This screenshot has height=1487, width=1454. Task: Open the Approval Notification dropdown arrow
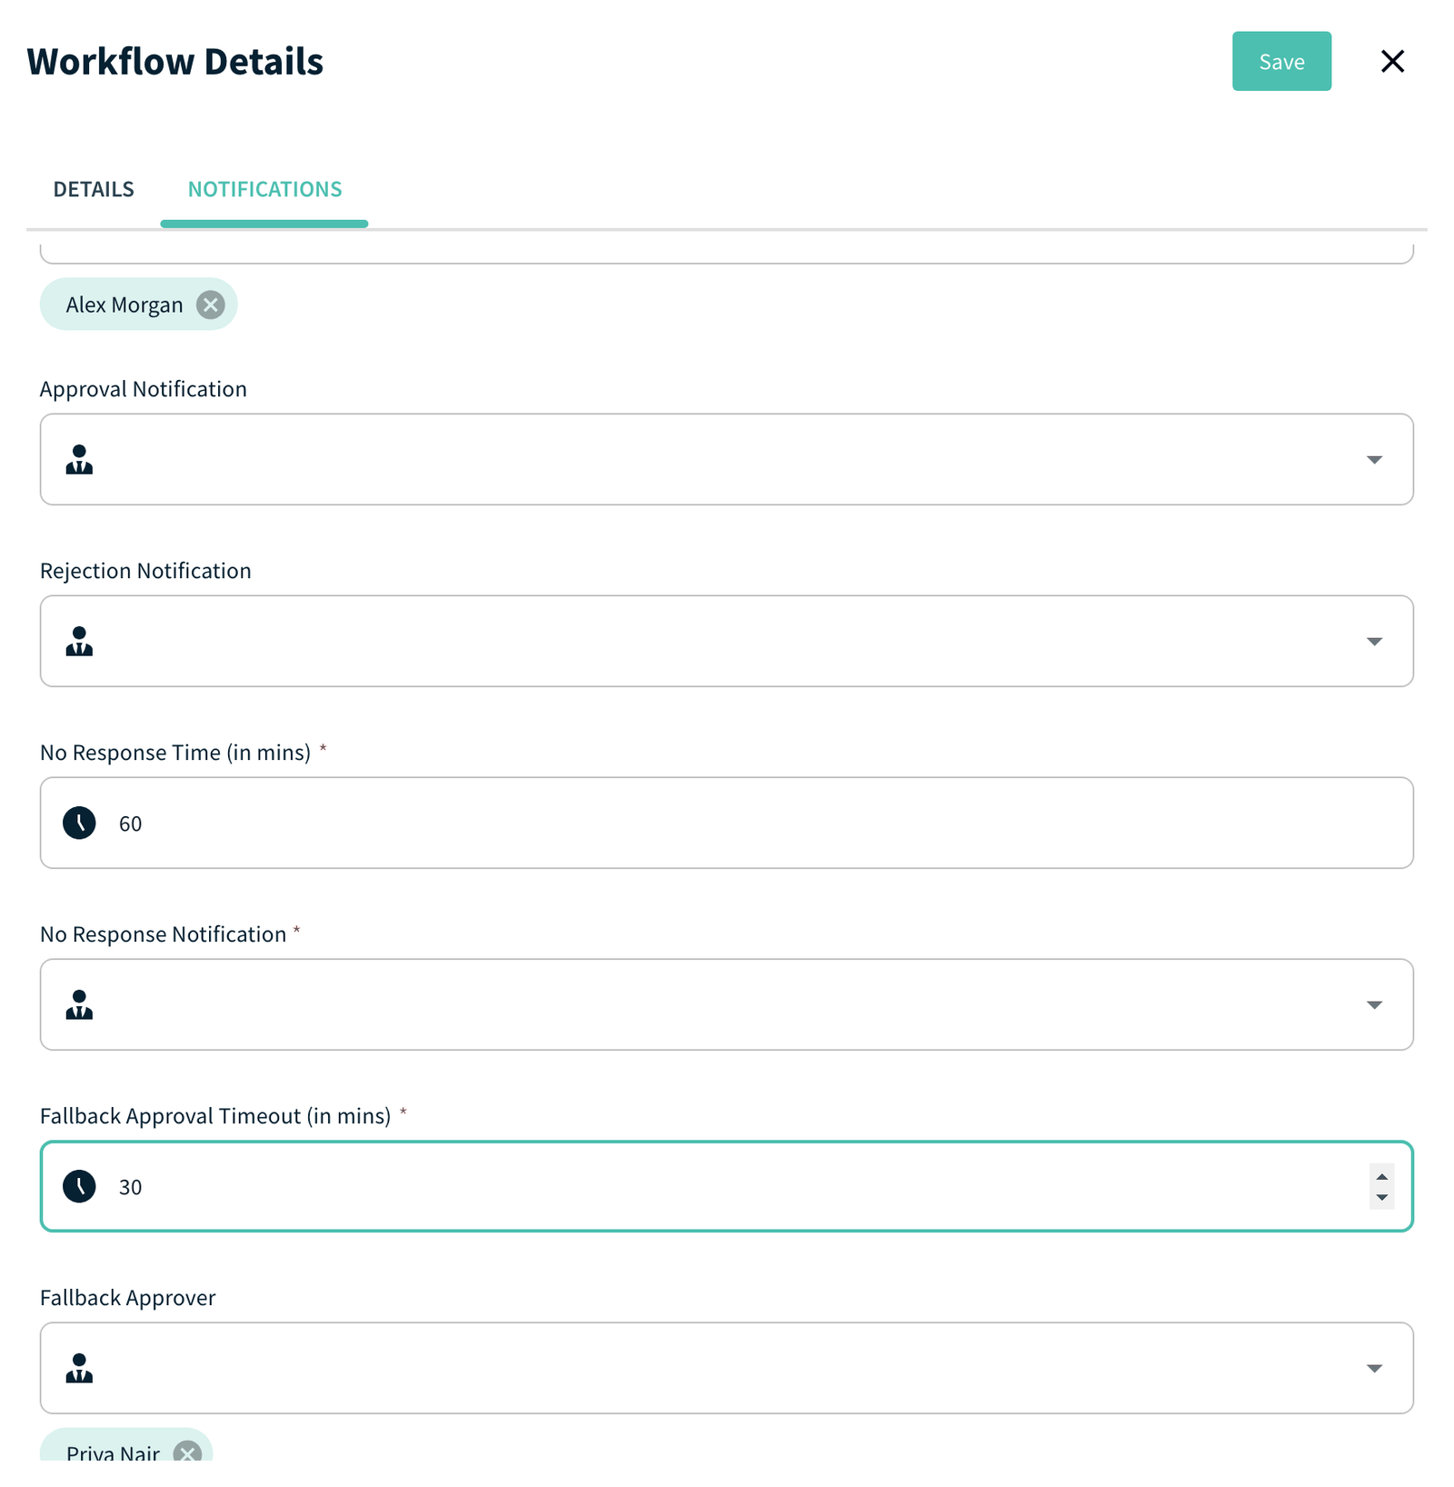1374,460
